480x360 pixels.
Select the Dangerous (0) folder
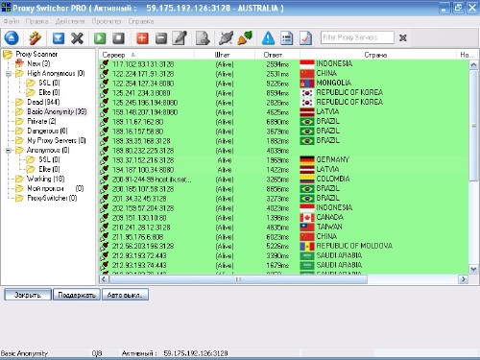[47, 131]
